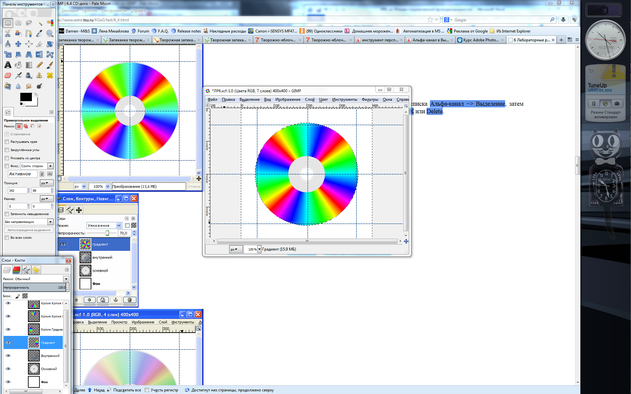Select the Smudge finger tool
Viewport: 631px width, 394px height.
coord(29,86)
